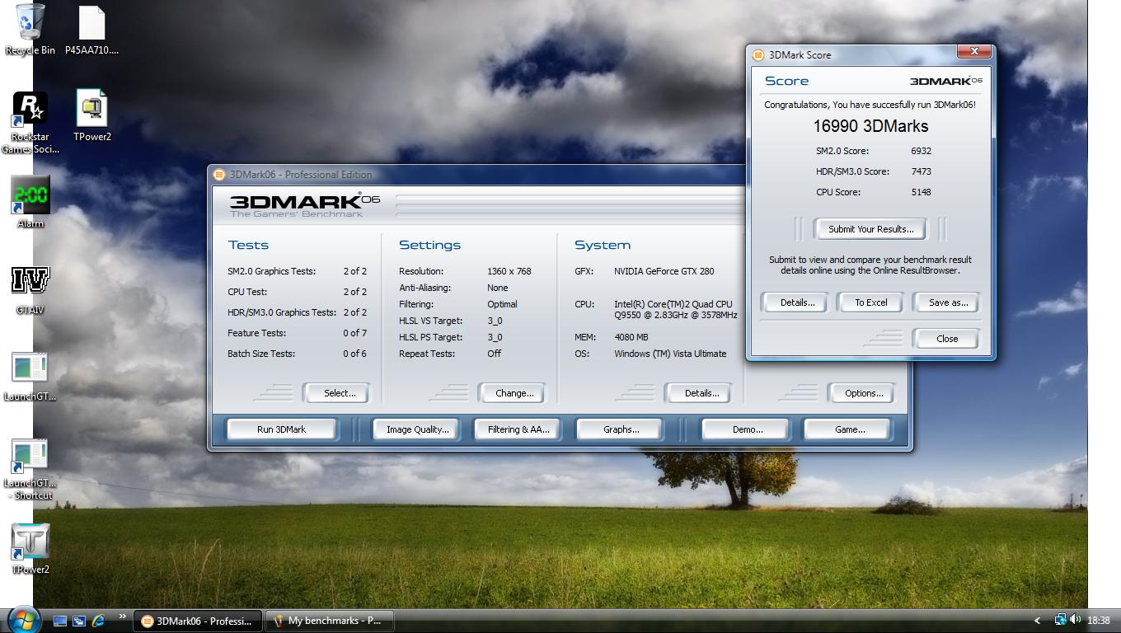The width and height of the screenshot is (1121, 633).
Task: Click the HDR/SM3.0 Score value 7473
Action: pyautogui.click(x=921, y=171)
